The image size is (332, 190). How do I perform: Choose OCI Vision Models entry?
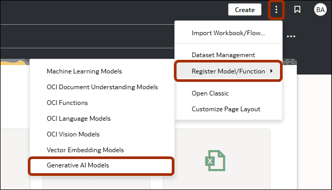(x=102, y=134)
